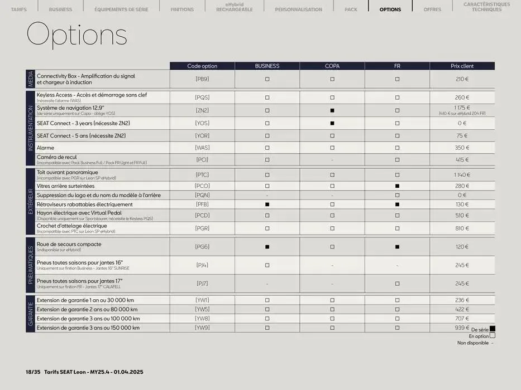Toggle the FR checkbox for Keyless Access
Viewport: 521px width, 390px height.
[x=397, y=96]
